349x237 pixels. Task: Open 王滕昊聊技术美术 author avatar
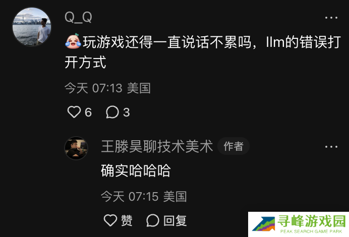coord(76,148)
